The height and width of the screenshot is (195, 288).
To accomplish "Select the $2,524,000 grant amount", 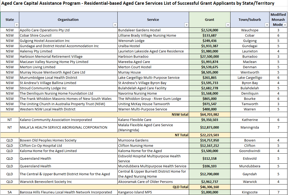I will [x=210, y=30].
